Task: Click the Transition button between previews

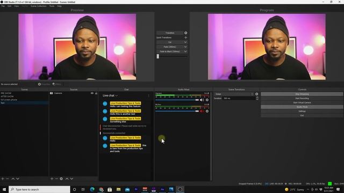Action: coord(170,33)
